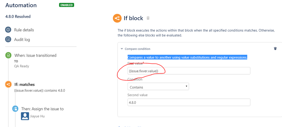Select the If: matches step in the rule
Image resolution: width=282 pixels, height=127 pixels.
pos(25,84)
